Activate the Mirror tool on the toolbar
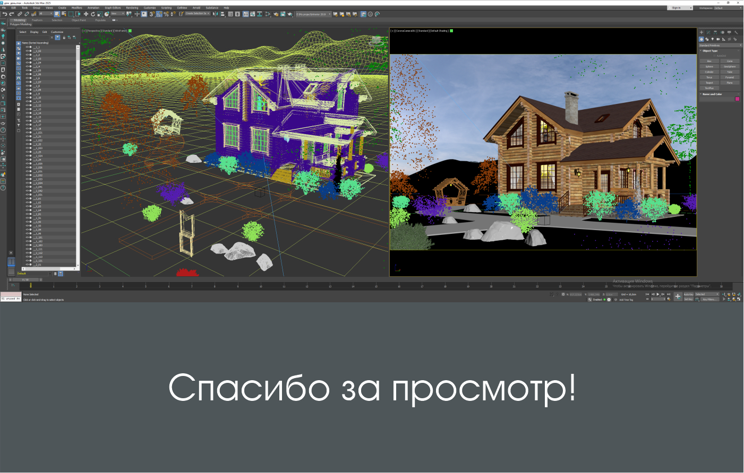This screenshot has width=744, height=473. pos(215,14)
